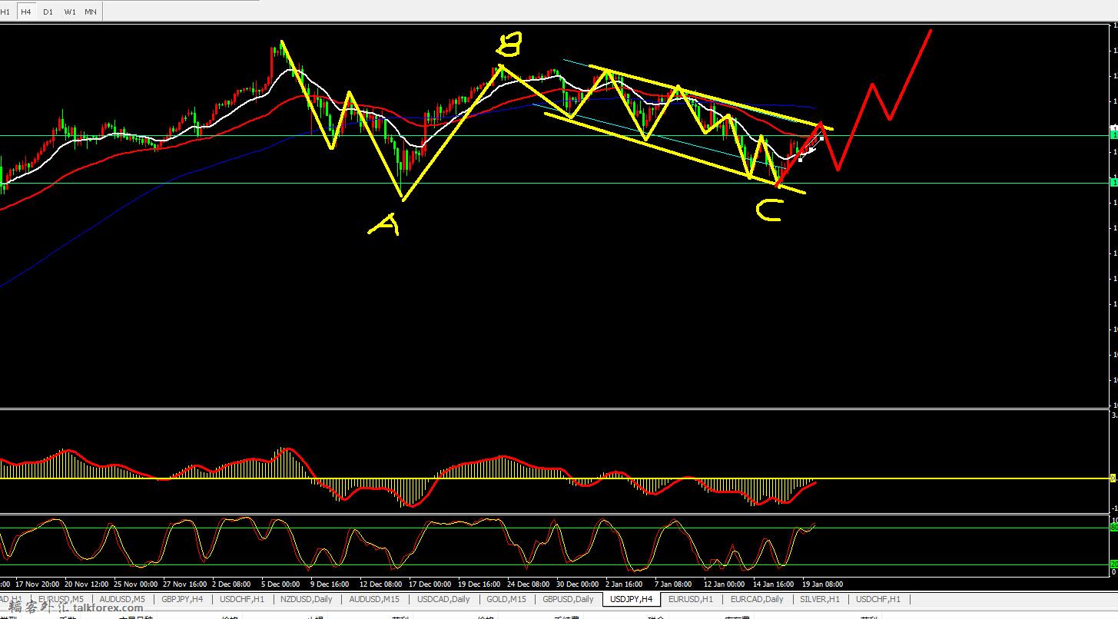
Task: Switch to the W1 weekly timeframe
Action: [x=70, y=12]
